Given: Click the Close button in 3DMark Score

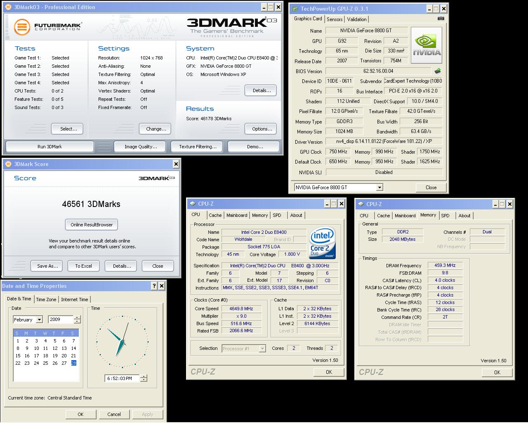Looking at the screenshot, I should (x=158, y=266).
